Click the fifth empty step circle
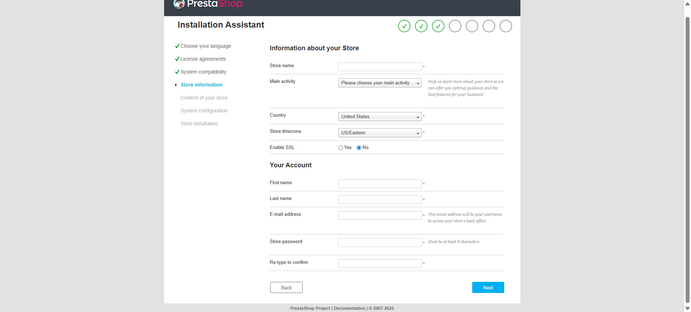The image size is (691, 312). coord(472,26)
